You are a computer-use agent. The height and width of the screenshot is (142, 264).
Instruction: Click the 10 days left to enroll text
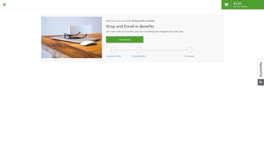pyautogui.click(x=143, y=21)
